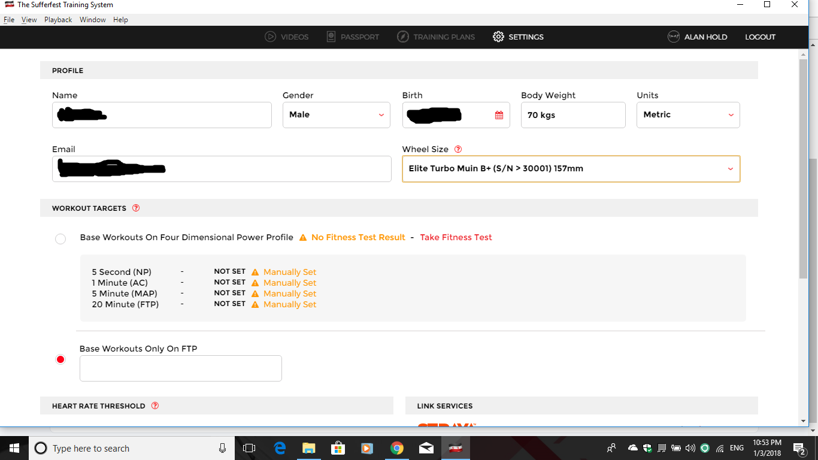Click the Workout Targets help icon

point(136,208)
